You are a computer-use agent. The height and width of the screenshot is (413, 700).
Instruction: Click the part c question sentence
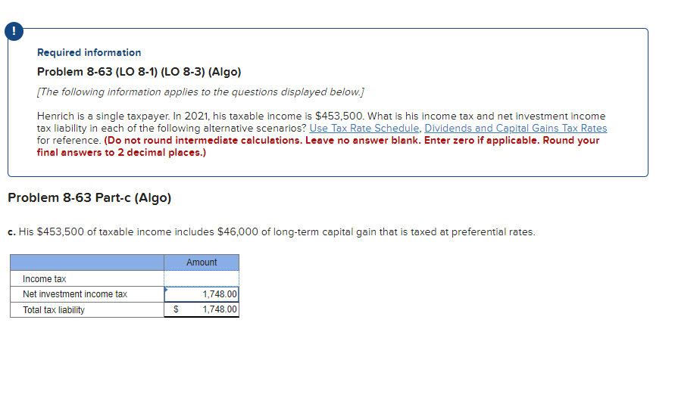coord(271,232)
